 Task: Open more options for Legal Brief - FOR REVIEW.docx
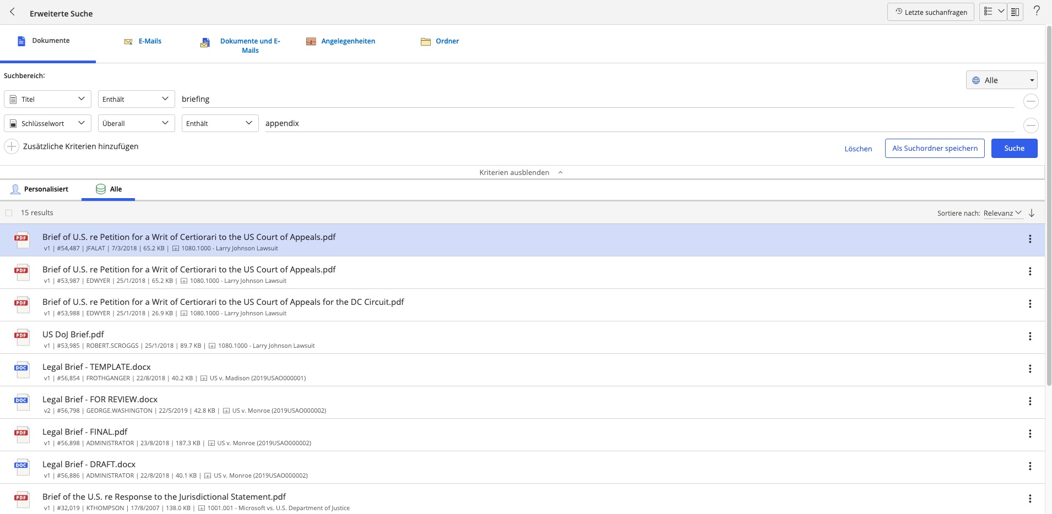point(1029,401)
